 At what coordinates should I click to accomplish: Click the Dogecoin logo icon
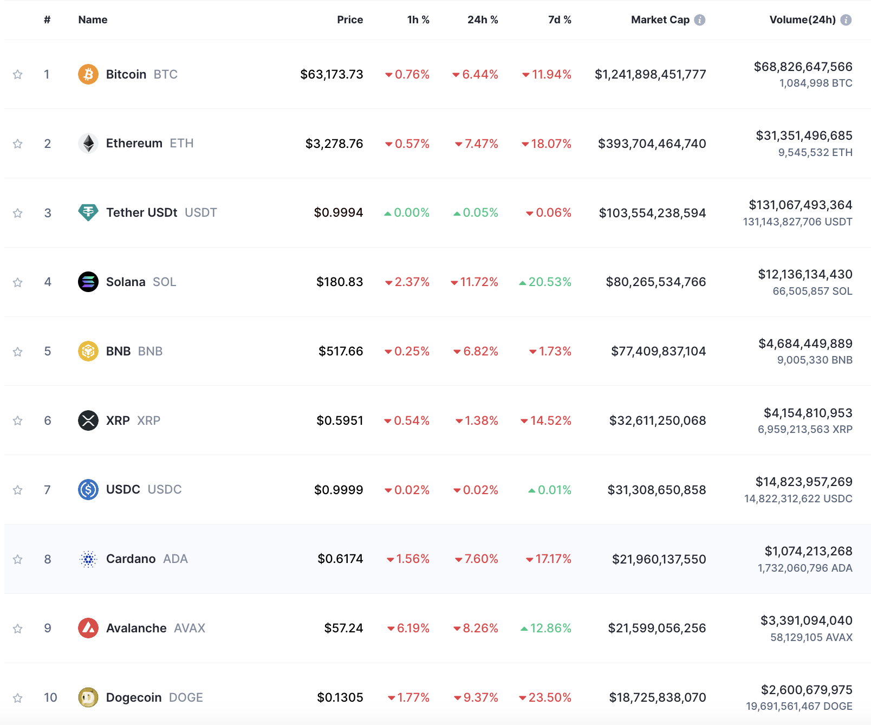pyautogui.click(x=88, y=697)
